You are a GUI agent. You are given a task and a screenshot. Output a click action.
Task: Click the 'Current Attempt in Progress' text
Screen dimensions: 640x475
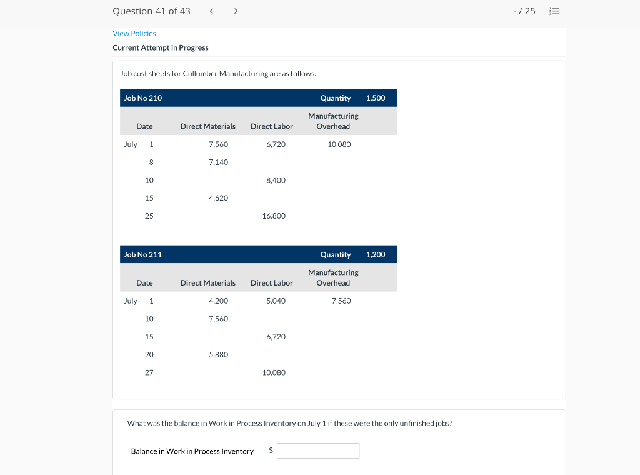click(161, 47)
